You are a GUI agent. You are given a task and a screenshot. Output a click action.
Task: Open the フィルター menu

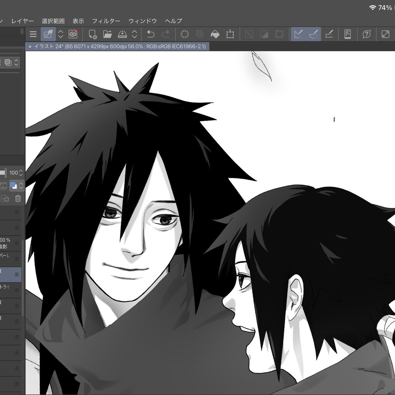106,21
